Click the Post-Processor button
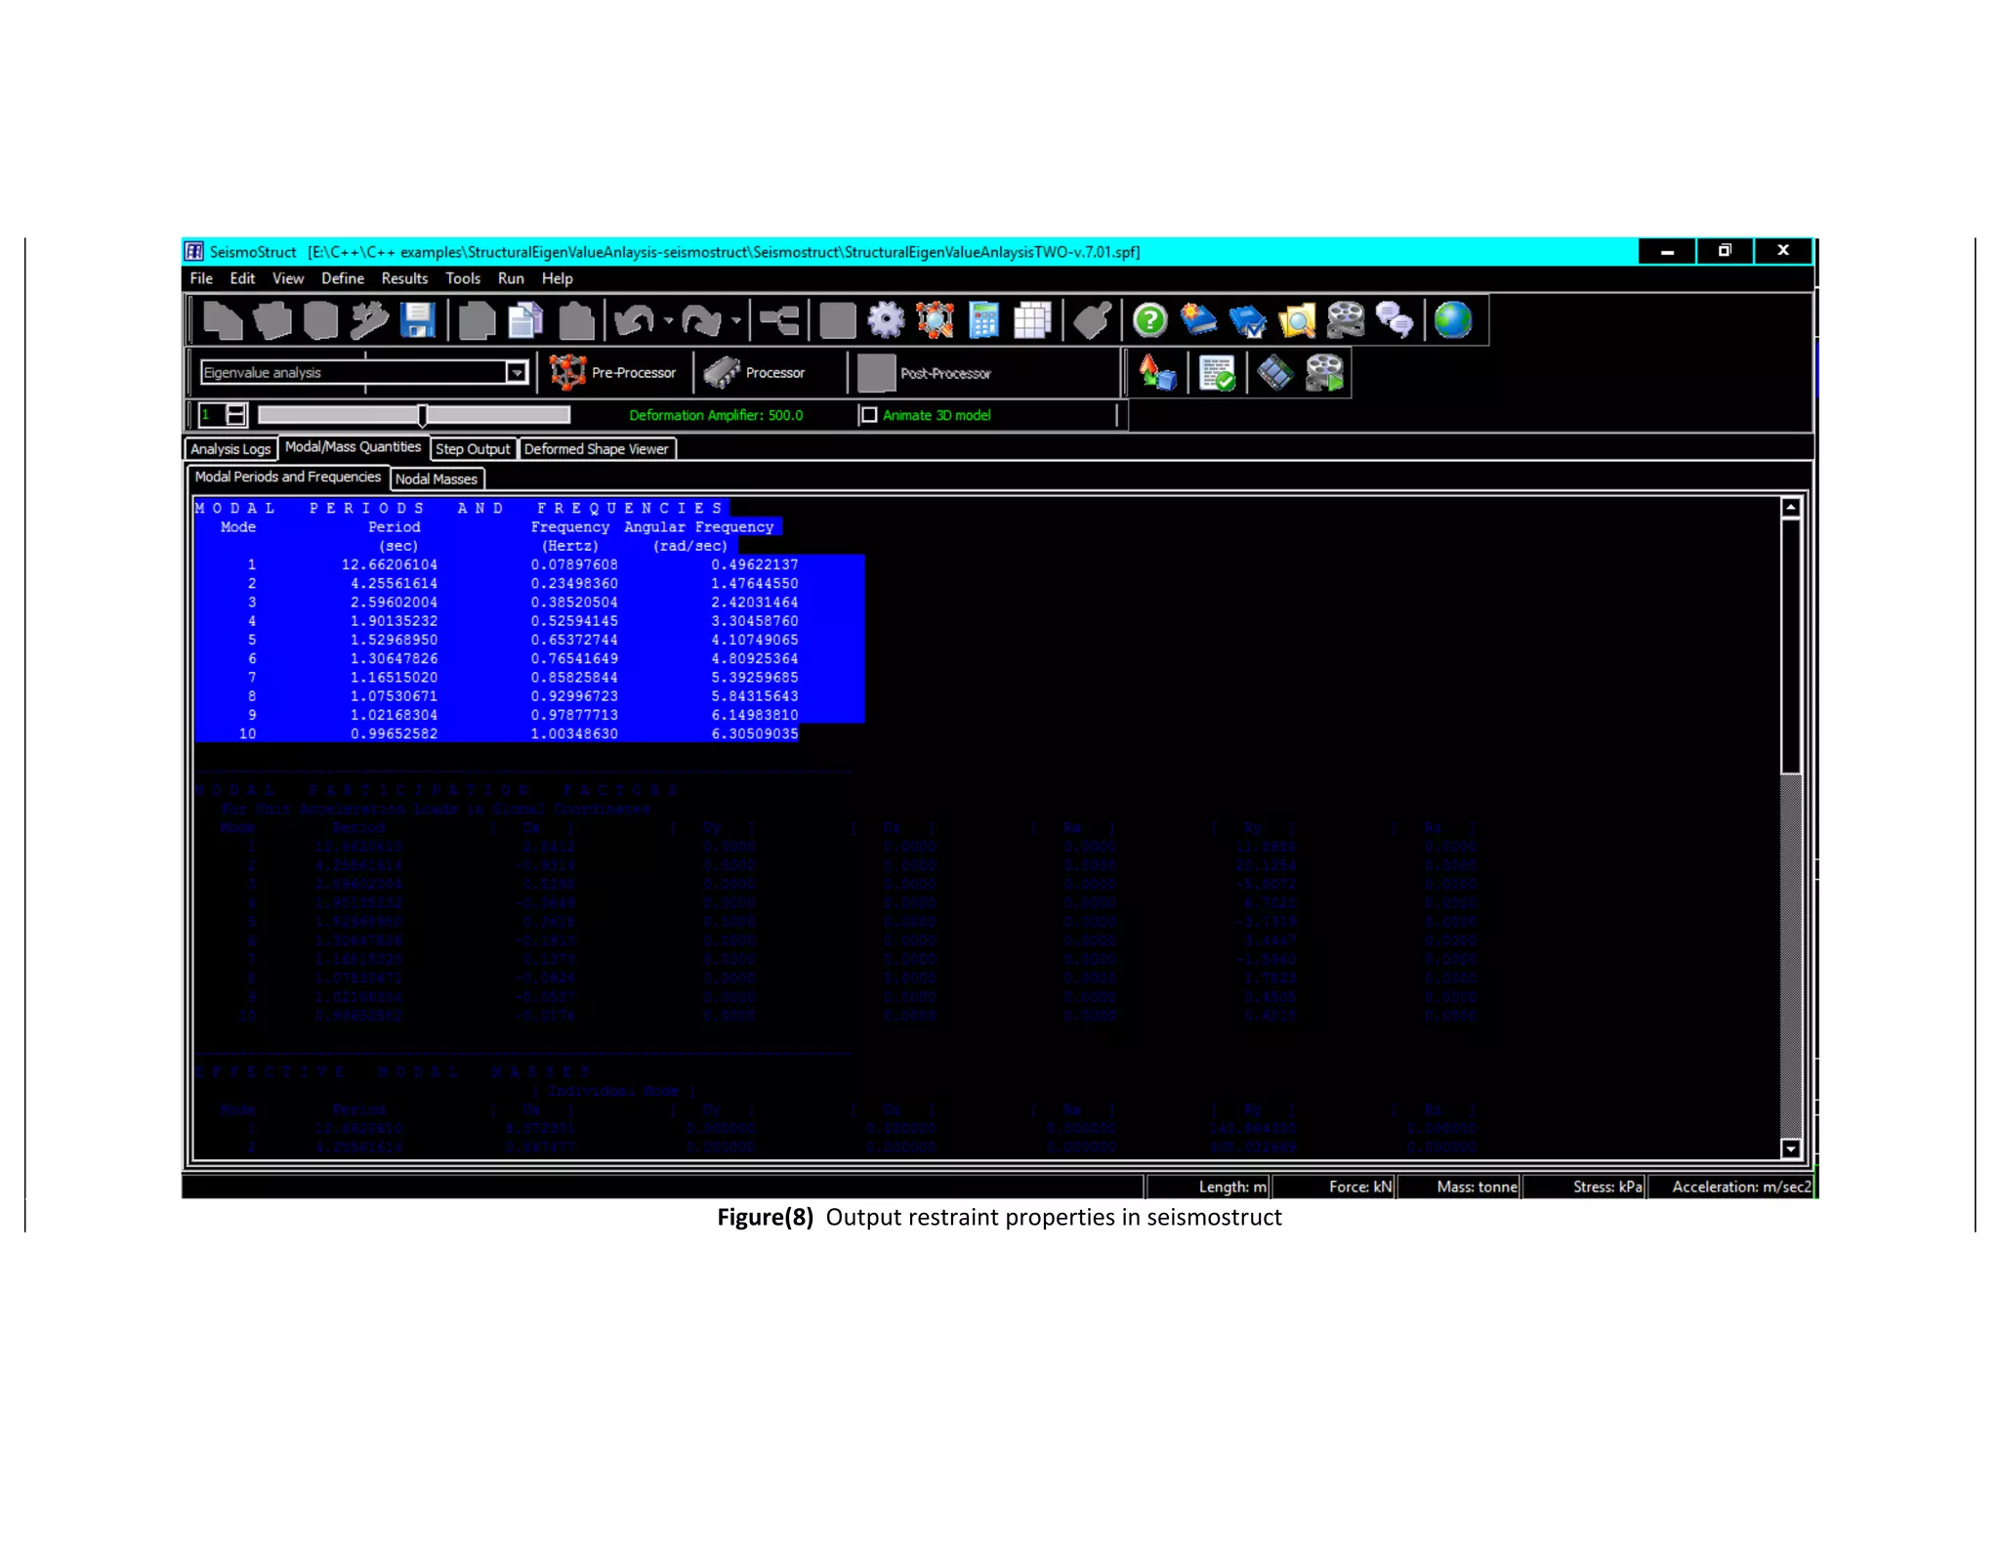 (925, 373)
